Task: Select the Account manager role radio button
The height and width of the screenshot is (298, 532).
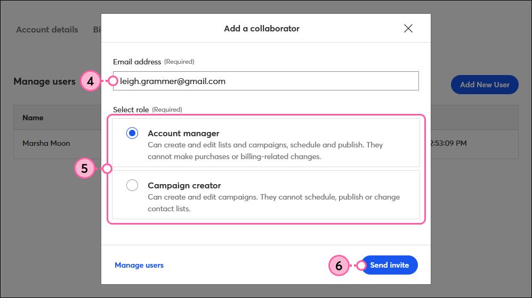Action: (x=132, y=133)
